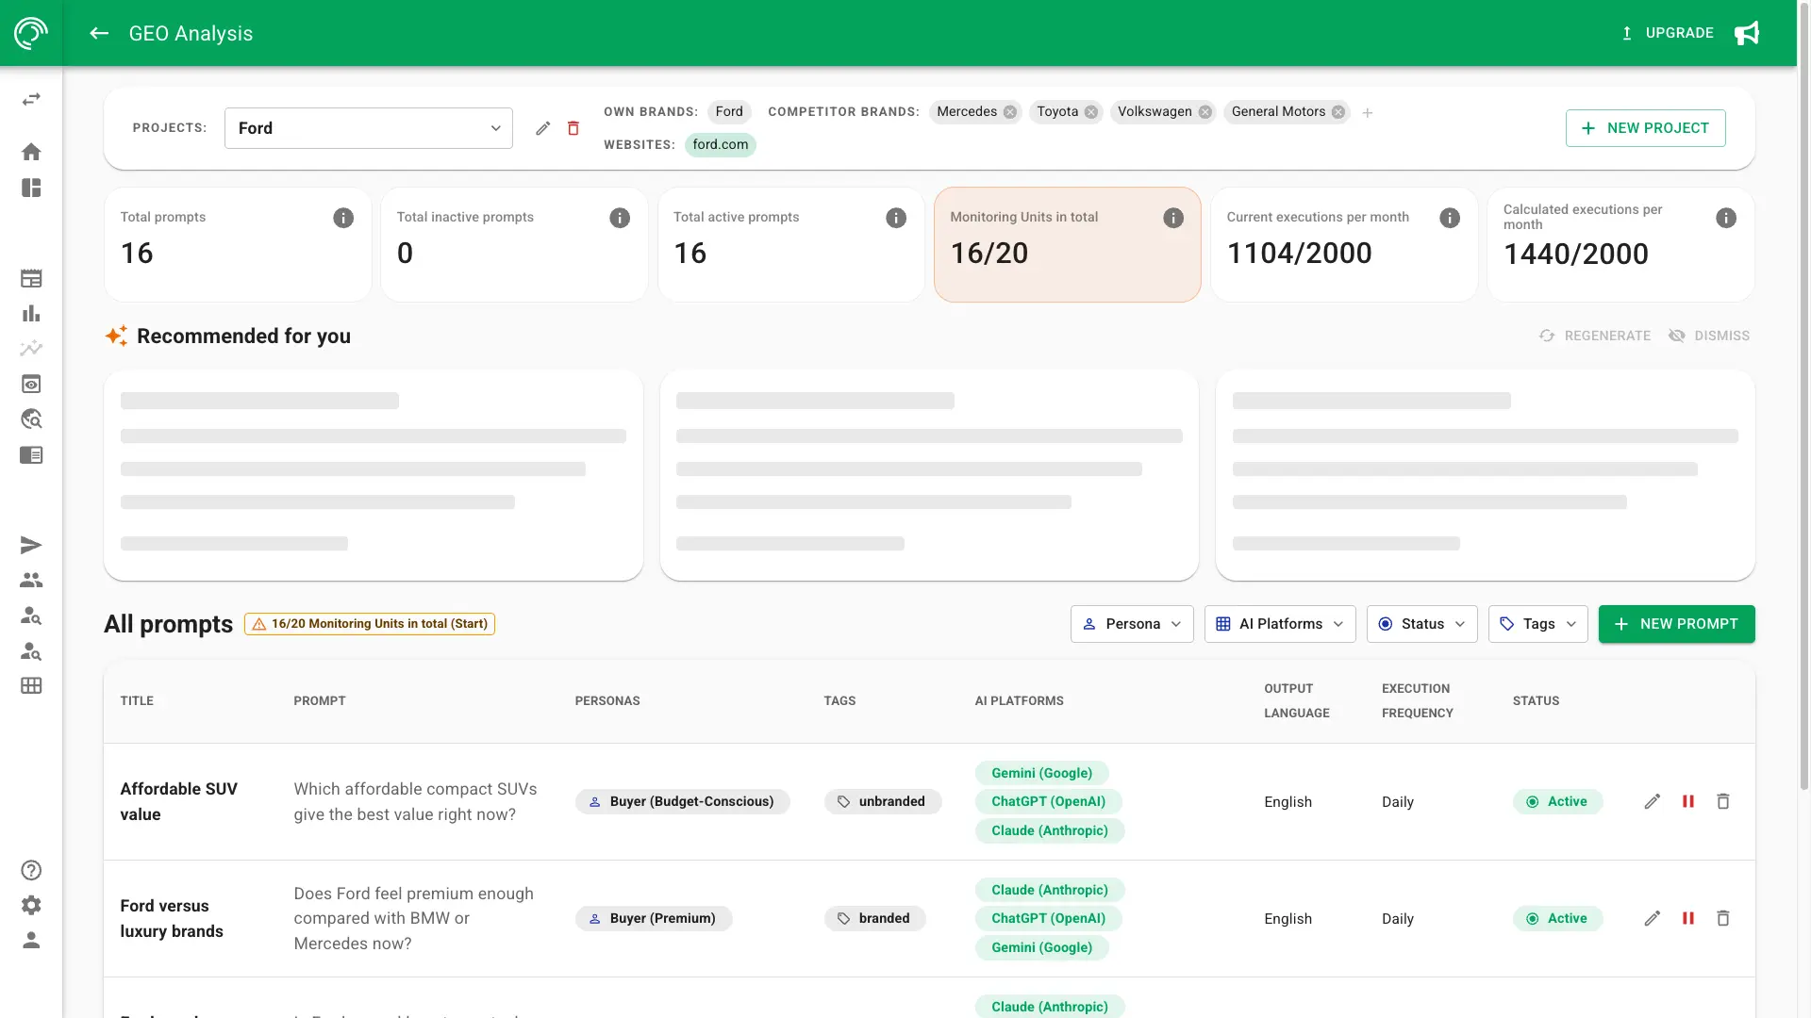Screen dimensions: 1811x1018
Task: Dismiss the recommendations section
Action: [1709, 336]
